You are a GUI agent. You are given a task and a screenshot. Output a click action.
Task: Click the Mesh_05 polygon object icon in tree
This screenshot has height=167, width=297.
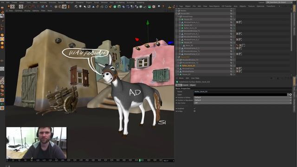(x=184, y=45)
